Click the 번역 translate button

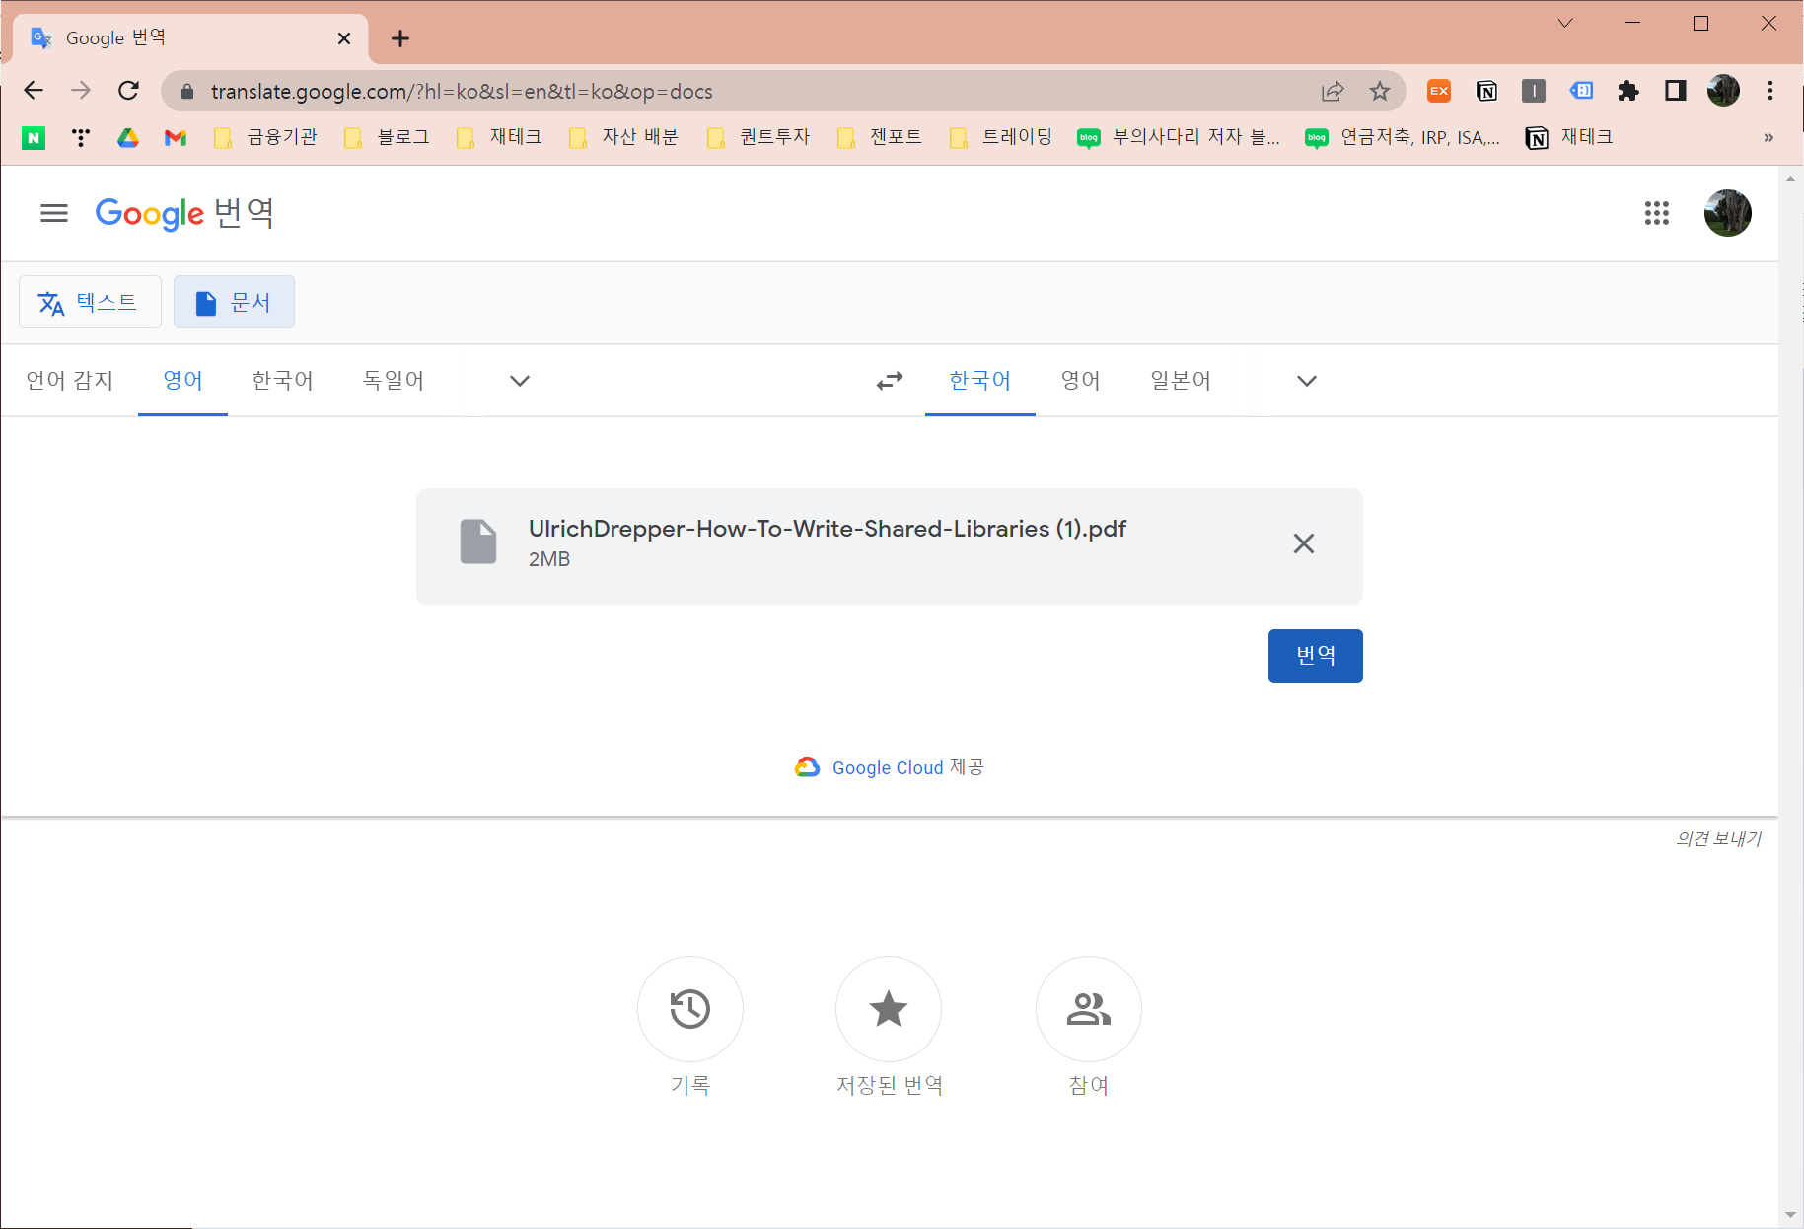point(1316,656)
